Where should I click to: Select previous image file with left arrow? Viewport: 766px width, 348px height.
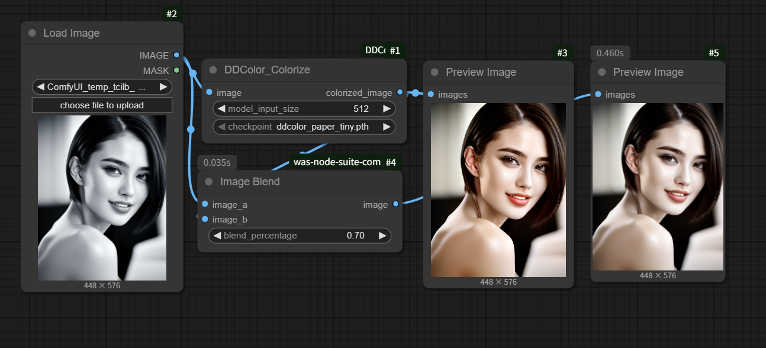(40, 87)
